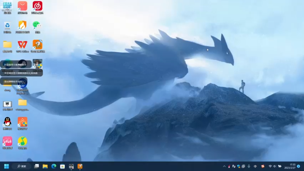Image resolution: width=304 pixels, height=171 pixels.
Task: Open the top-left blue desktop app icon
Action: point(7,6)
